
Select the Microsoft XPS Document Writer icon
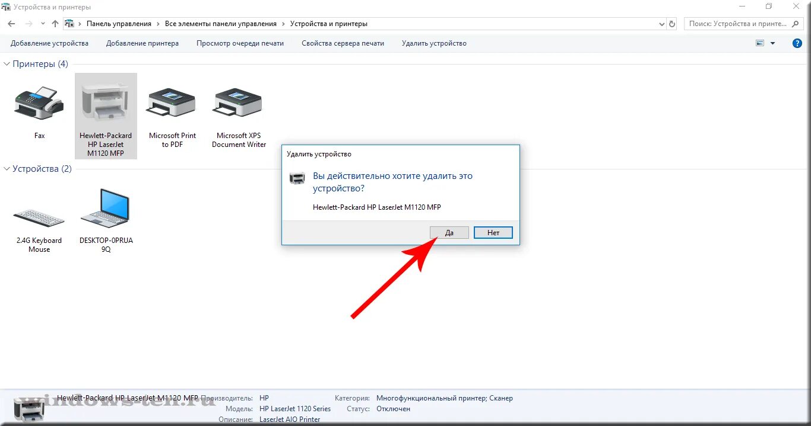point(238,104)
